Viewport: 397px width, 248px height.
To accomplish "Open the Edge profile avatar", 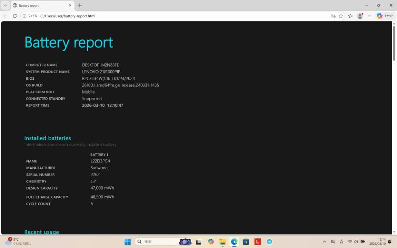I will tap(360, 16).
